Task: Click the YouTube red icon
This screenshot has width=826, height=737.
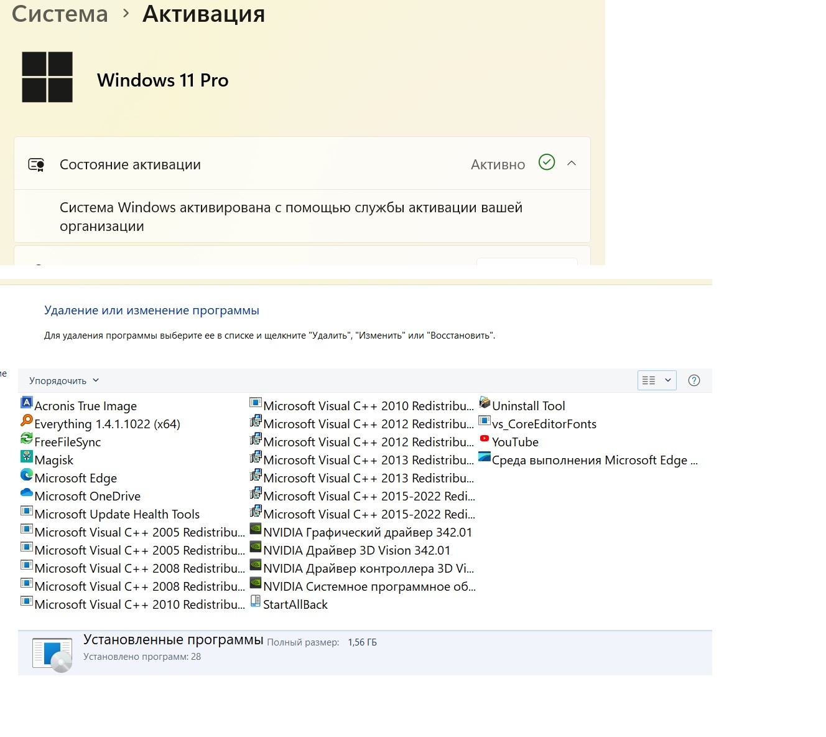Action: tap(485, 439)
